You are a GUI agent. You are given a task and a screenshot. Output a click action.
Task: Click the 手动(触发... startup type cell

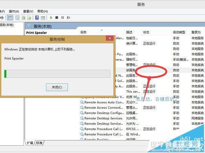click(x=181, y=59)
